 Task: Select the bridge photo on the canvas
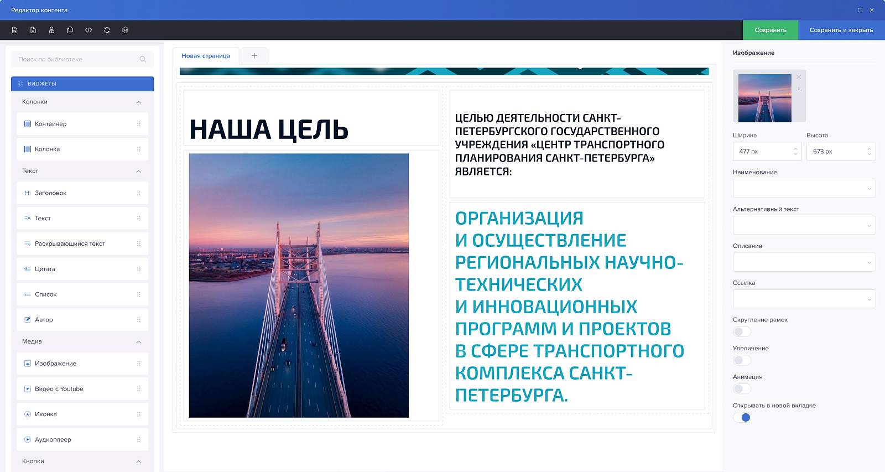click(x=299, y=286)
